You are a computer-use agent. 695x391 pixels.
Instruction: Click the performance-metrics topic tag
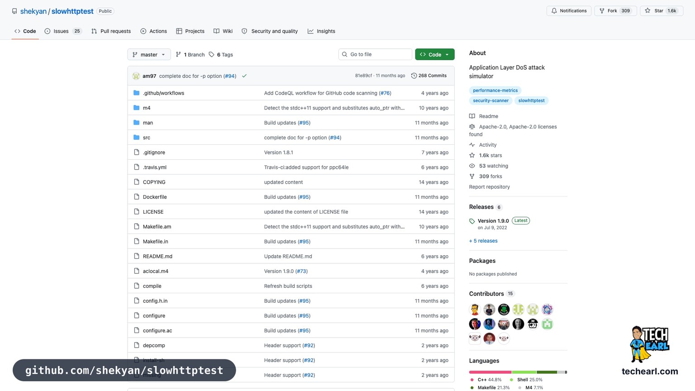pyautogui.click(x=495, y=91)
